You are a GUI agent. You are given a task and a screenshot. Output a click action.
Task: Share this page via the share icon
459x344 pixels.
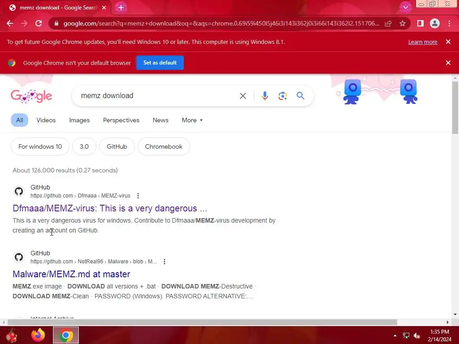[388, 23]
